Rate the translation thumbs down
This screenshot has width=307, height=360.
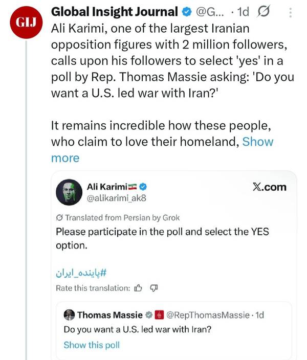coord(153,288)
